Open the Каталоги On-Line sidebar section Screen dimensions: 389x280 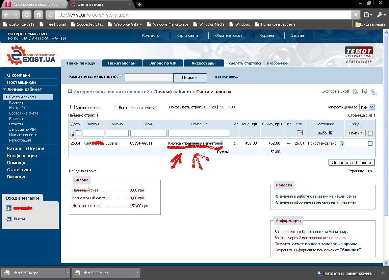tap(26, 148)
